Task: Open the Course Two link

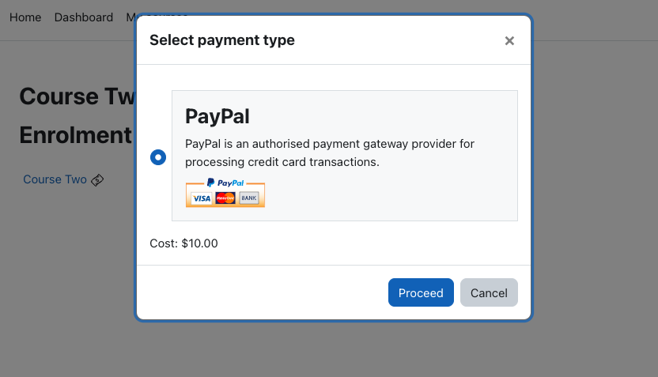Action: 55,179
